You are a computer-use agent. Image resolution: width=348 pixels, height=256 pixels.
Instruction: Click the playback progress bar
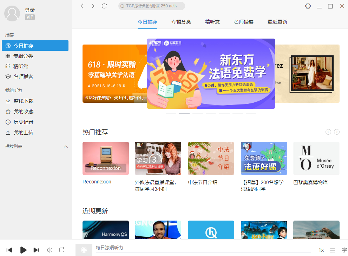tap(203, 252)
